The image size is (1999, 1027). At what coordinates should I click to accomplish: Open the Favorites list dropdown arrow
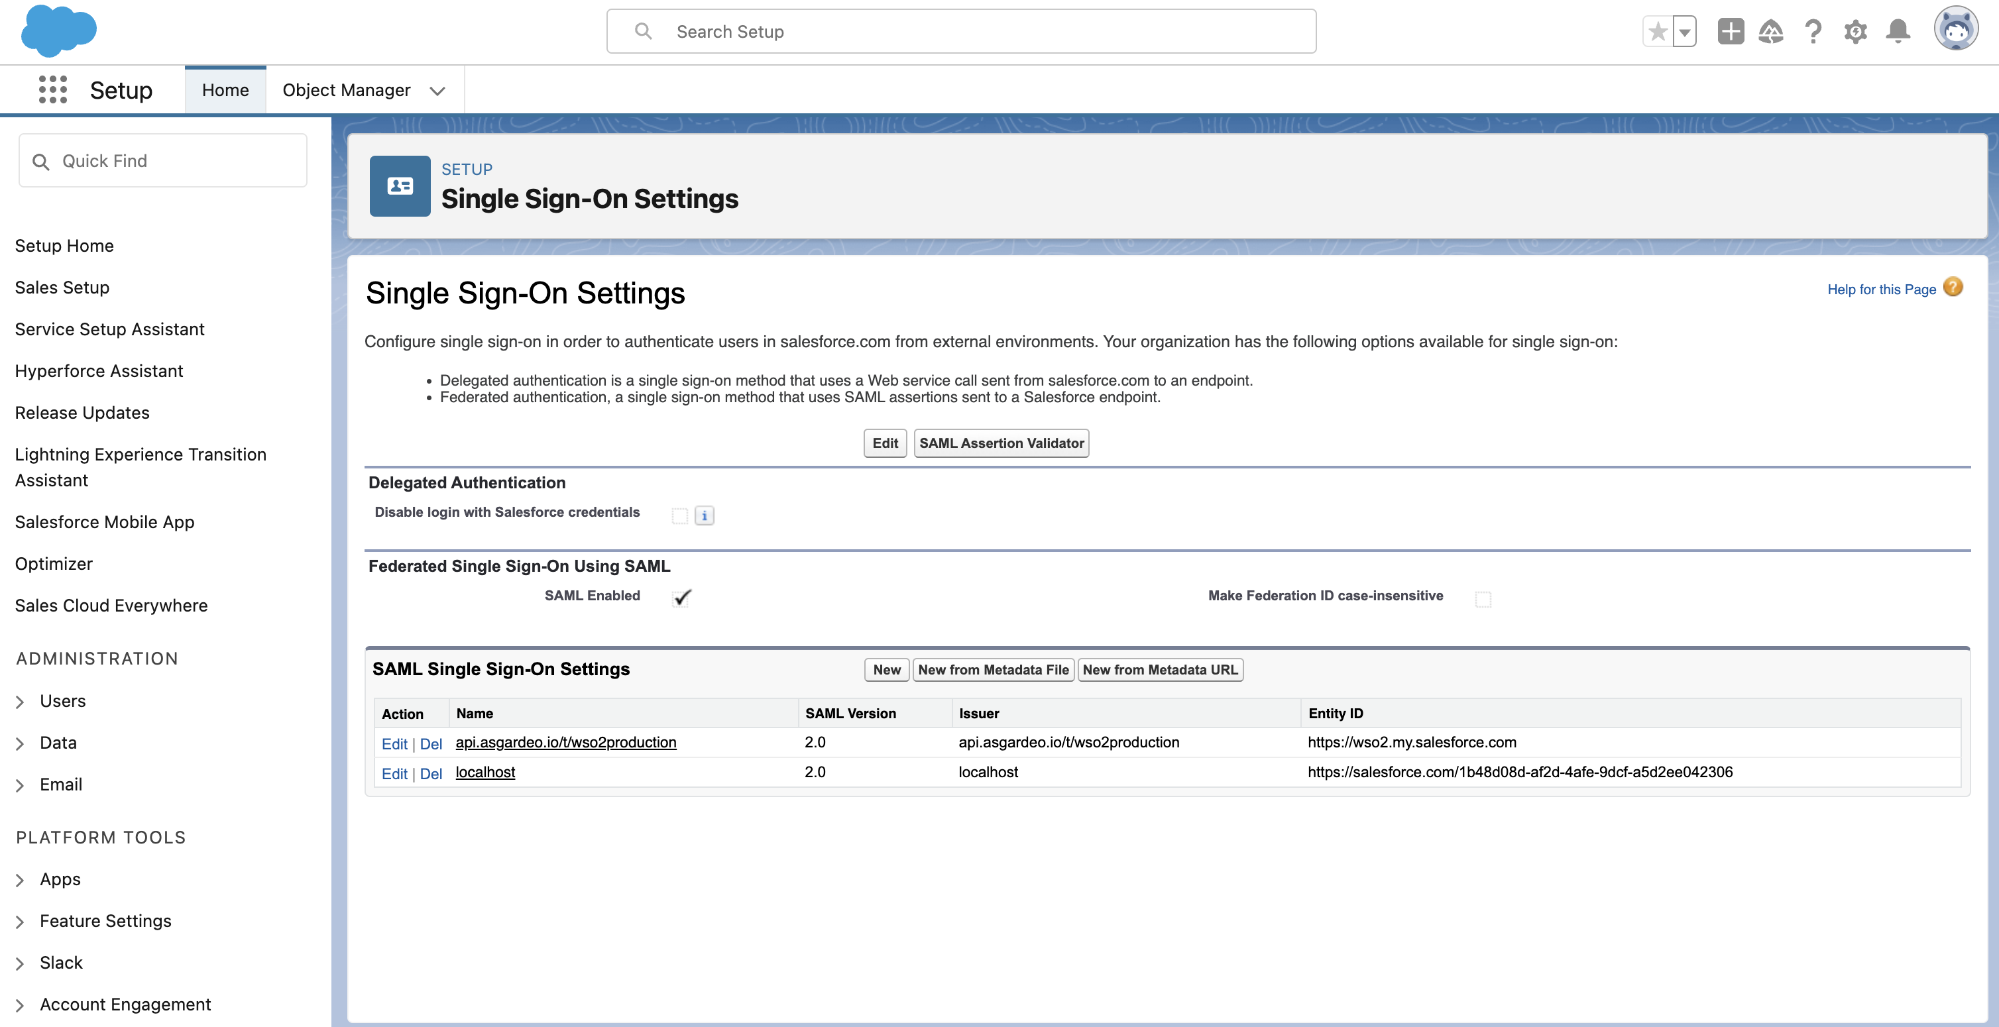[x=1684, y=32]
